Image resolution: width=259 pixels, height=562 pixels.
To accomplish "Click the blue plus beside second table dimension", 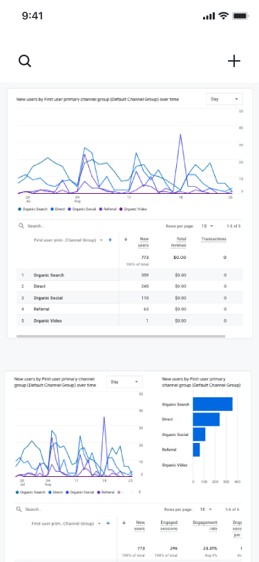I will click(108, 523).
